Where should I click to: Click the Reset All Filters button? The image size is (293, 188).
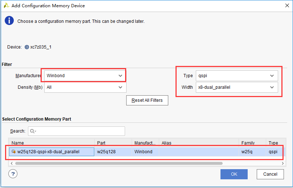pyautogui.click(x=147, y=100)
